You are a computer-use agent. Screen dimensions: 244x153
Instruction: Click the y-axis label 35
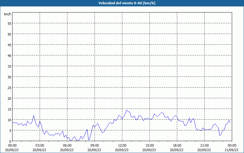9,66
